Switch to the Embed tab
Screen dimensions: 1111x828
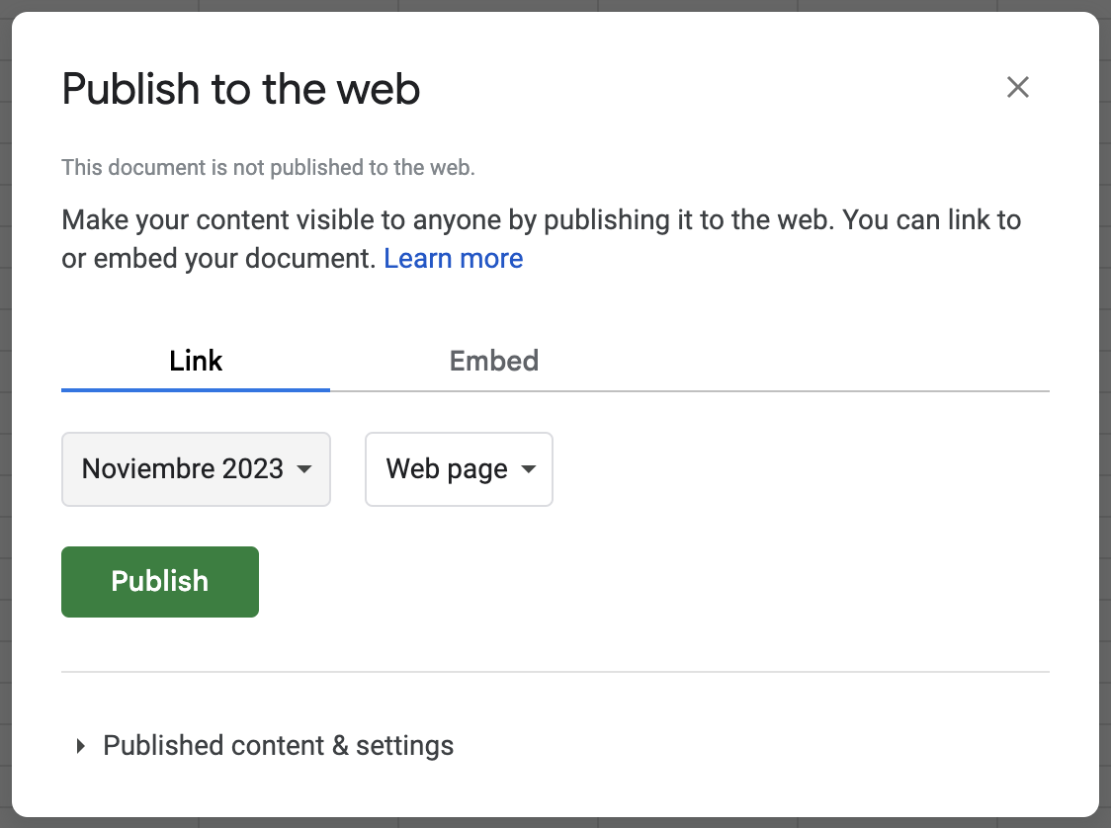coord(493,361)
